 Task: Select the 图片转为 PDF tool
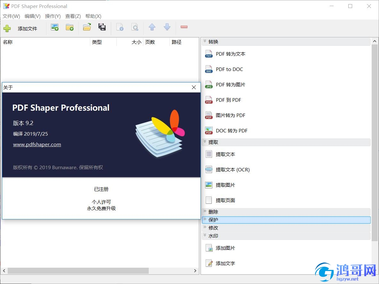[225, 115]
